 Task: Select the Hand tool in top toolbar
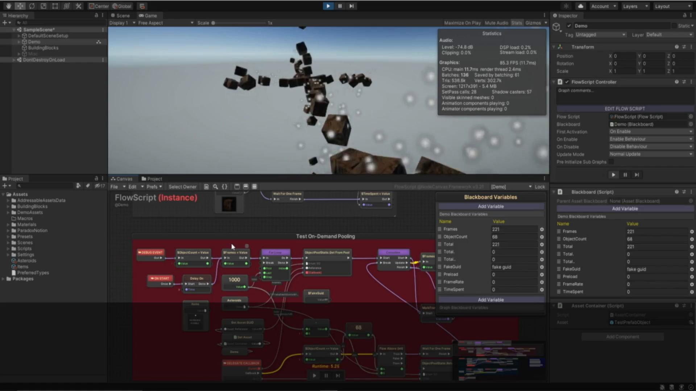pos(8,6)
